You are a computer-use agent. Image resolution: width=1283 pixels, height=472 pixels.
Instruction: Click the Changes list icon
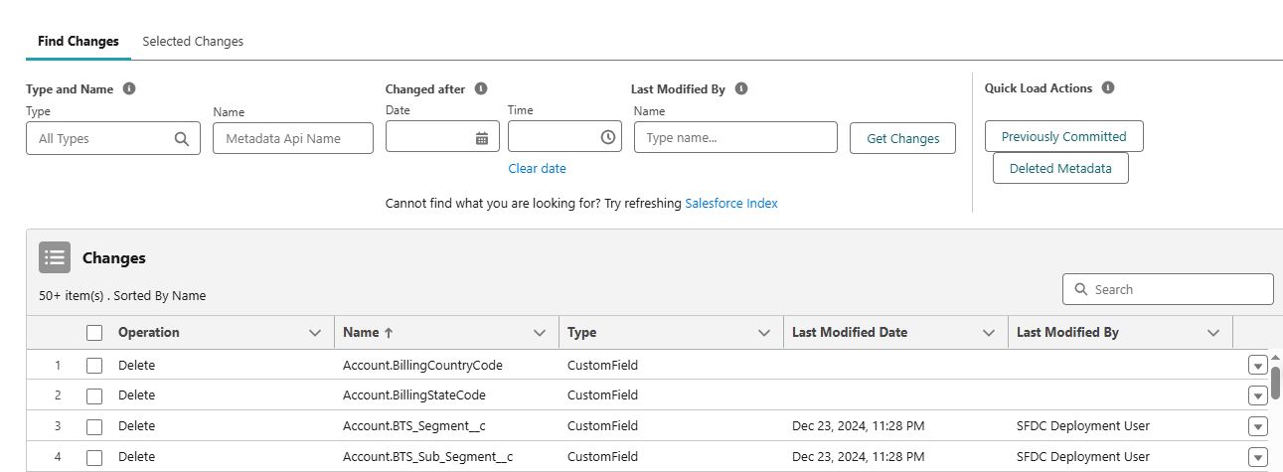(x=55, y=257)
